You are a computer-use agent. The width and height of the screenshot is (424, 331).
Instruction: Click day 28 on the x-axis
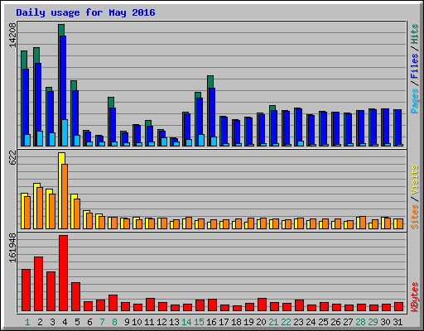pyautogui.click(x=360, y=322)
